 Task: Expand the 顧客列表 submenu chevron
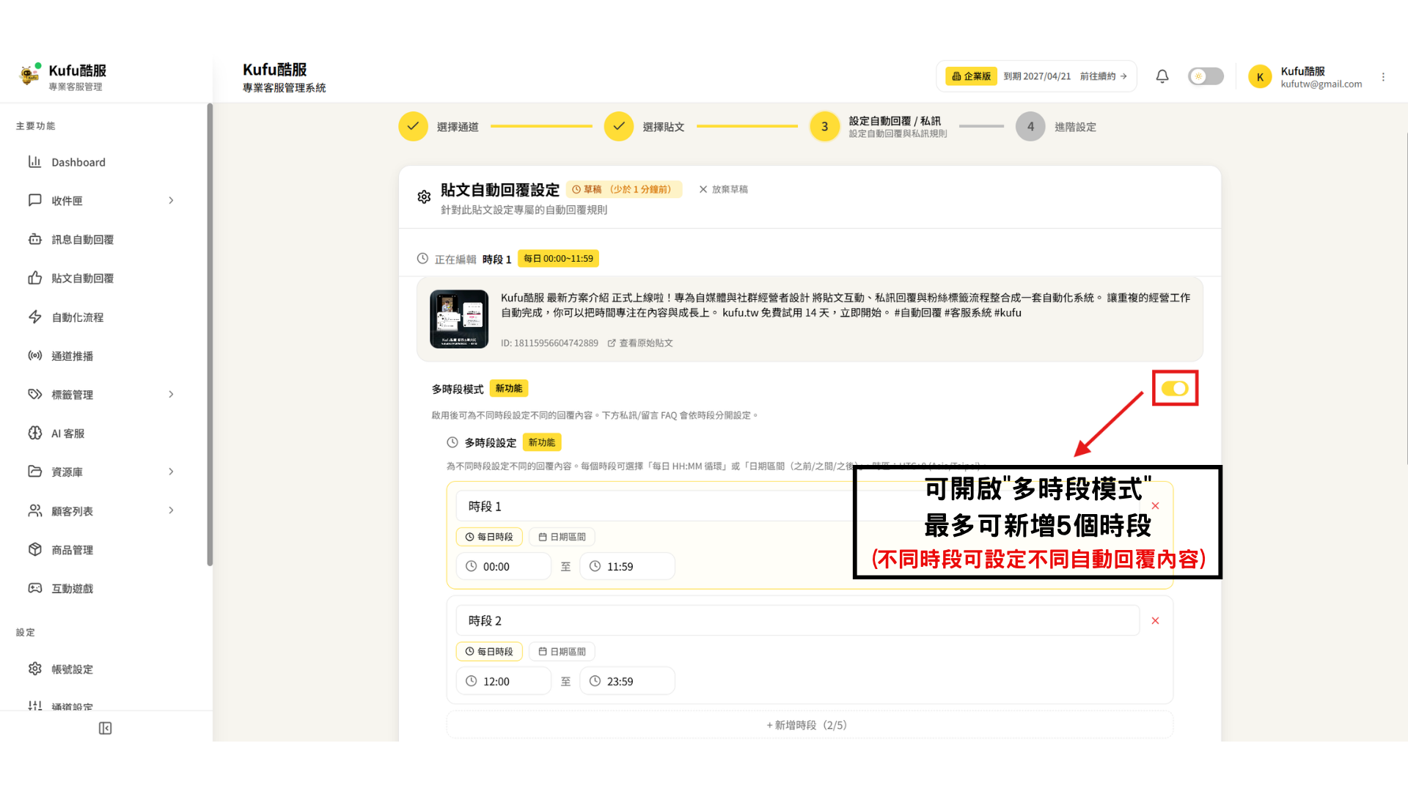pyautogui.click(x=171, y=510)
